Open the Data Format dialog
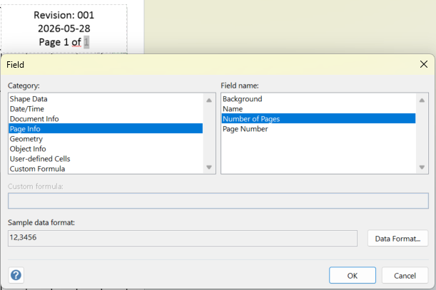Image resolution: width=436 pixels, height=290 pixels. click(x=397, y=238)
